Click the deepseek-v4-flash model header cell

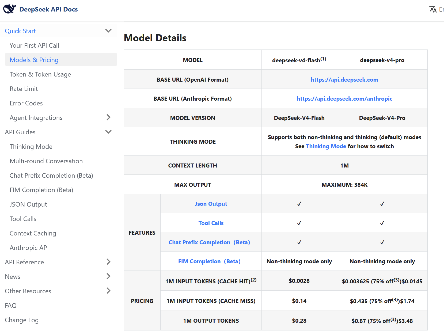[x=299, y=60]
